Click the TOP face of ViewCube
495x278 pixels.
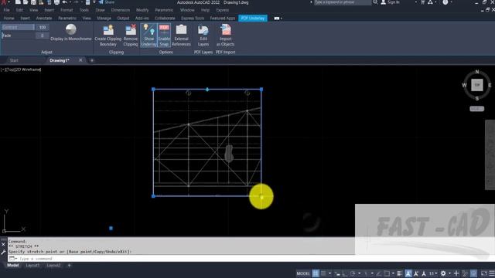point(477,85)
